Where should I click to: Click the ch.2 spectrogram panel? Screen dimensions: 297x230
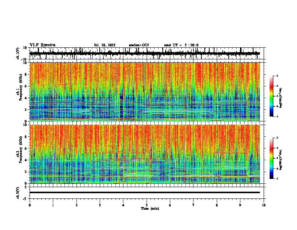click(145, 154)
